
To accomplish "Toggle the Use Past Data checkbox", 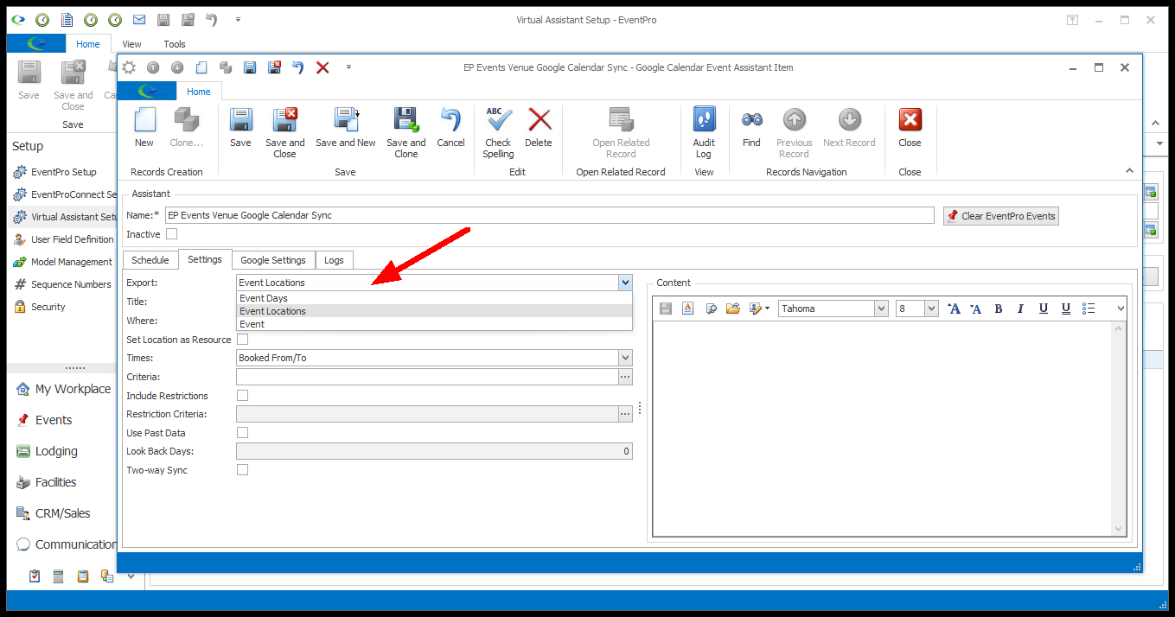I will coord(242,433).
